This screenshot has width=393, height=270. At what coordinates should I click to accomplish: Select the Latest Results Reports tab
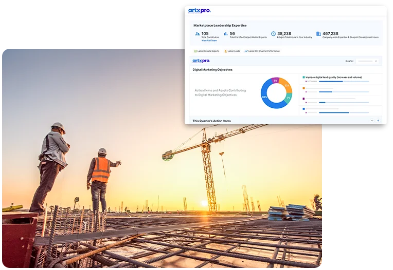click(208, 51)
